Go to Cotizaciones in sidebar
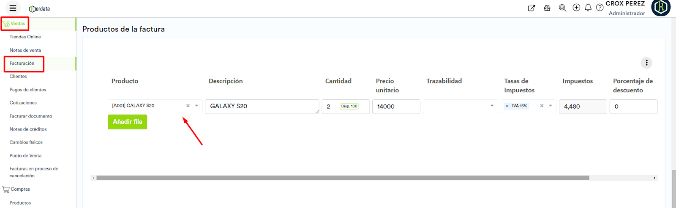 coord(23,103)
